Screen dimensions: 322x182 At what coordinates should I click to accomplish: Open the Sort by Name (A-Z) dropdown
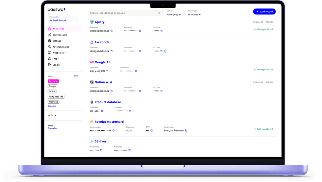tap(173, 14)
